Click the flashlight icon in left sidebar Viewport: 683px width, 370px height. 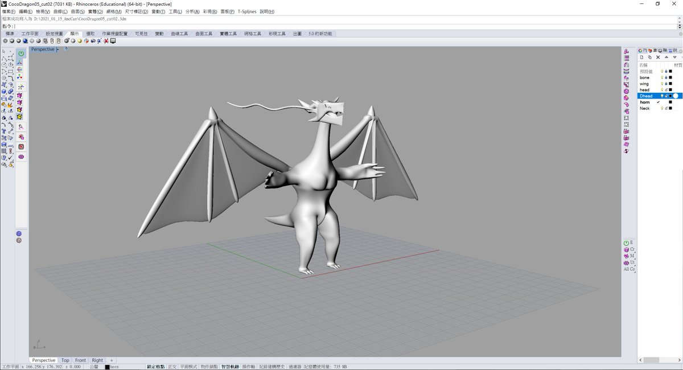[x=21, y=126]
